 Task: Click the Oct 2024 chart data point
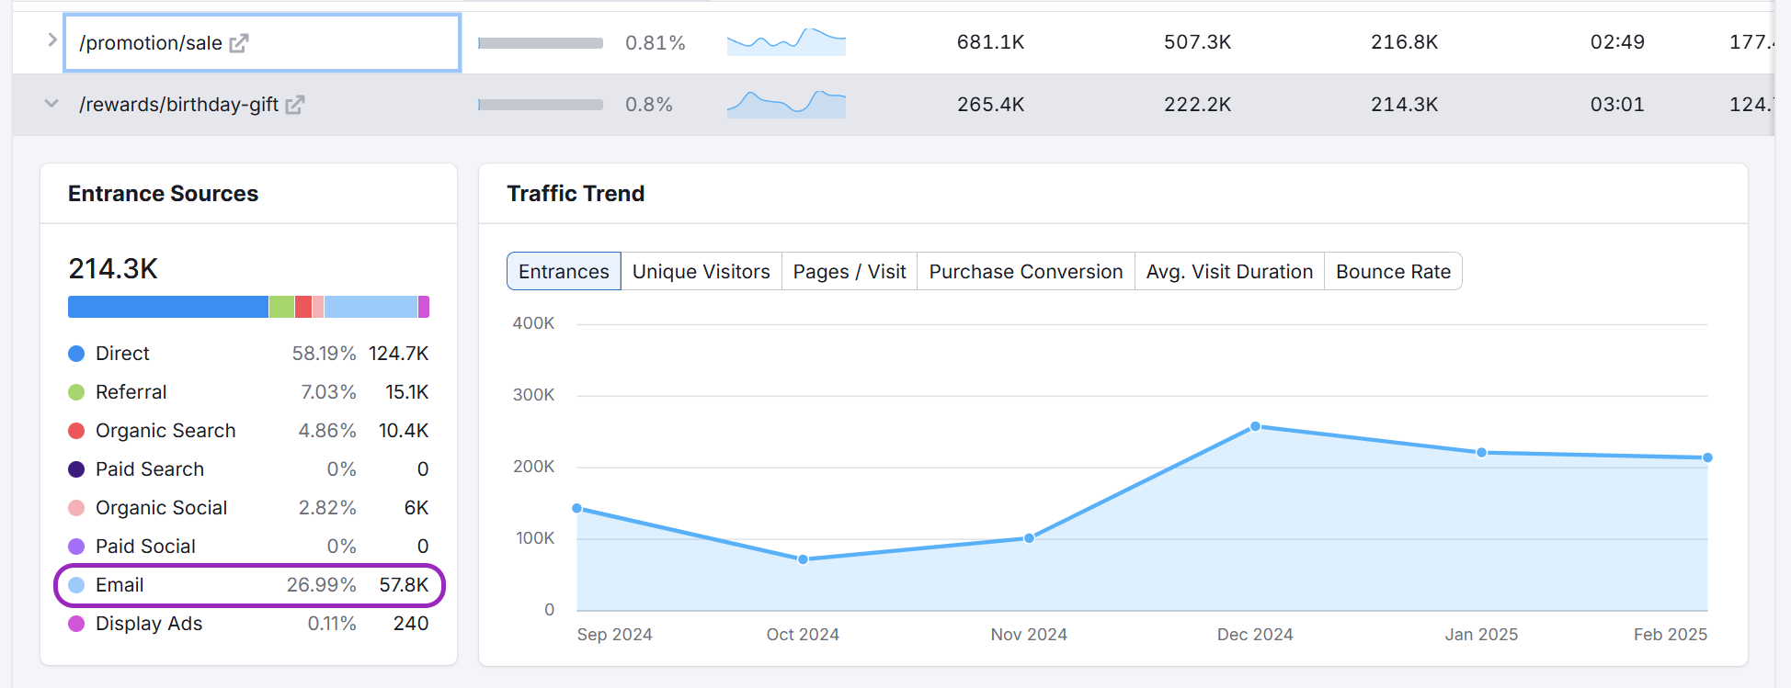(803, 559)
